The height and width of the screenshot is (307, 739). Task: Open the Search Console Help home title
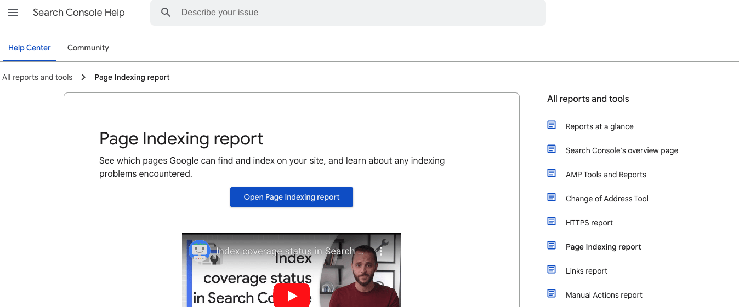[x=79, y=13]
